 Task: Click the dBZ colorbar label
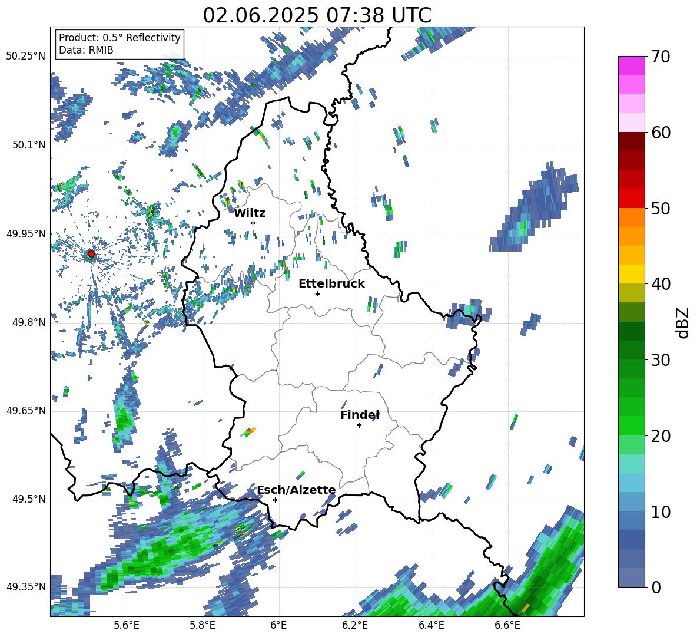pyautogui.click(x=683, y=322)
